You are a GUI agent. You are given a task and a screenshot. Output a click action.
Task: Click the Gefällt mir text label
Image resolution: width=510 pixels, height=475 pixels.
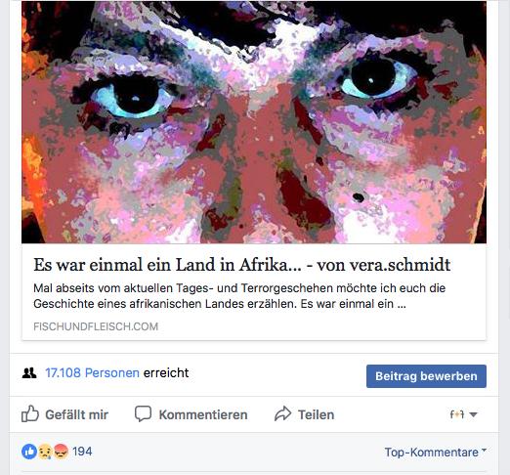77,414
